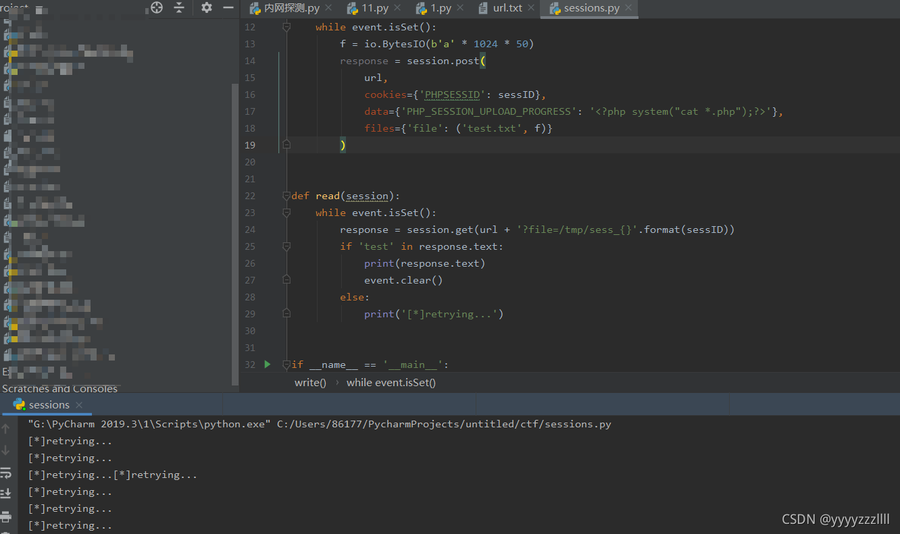This screenshot has height=534, width=900.
Task: Click the '?file=/tmp/sess_{}' string on line 24
Action: pos(577,230)
